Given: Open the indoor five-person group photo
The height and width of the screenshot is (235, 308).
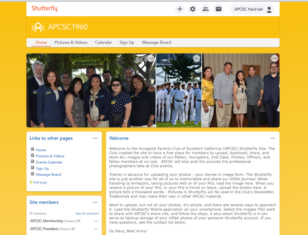Looking at the screenshot, I should (x=241, y=90).
